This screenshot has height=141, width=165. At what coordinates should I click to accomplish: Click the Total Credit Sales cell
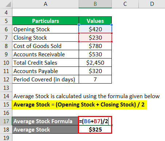(x=46, y=63)
